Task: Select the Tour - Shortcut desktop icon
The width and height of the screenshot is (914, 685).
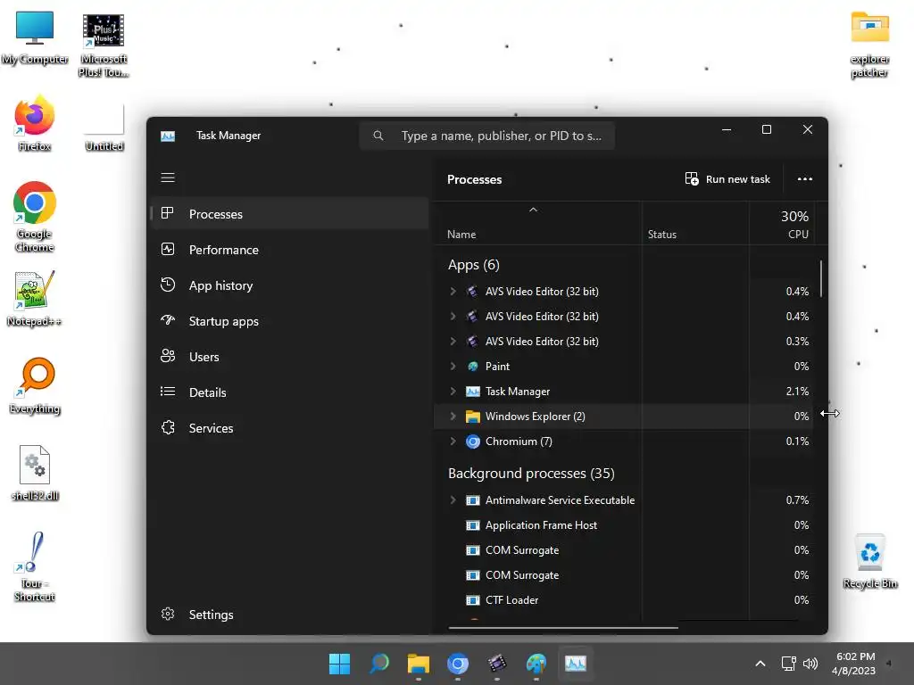Action: 35,566
